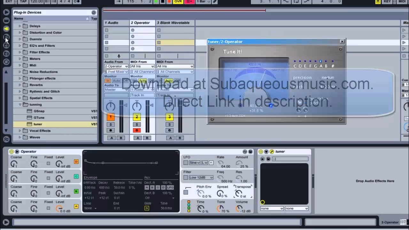The image size is (409, 230).
Task: Open the Plug-In Devices browser icon
Action: pos(6,29)
